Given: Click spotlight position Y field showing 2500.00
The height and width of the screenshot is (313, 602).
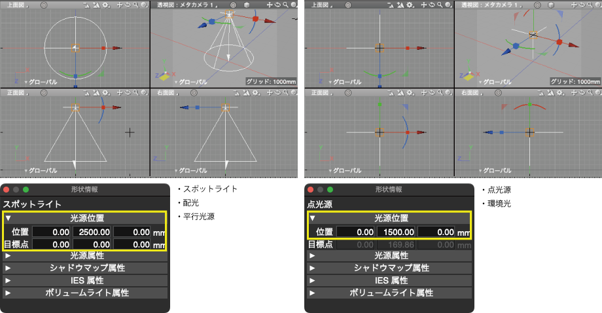Looking at the screenshot, I should (x=92, y=232).
